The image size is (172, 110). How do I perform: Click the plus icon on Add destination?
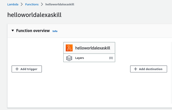(136, 69)
